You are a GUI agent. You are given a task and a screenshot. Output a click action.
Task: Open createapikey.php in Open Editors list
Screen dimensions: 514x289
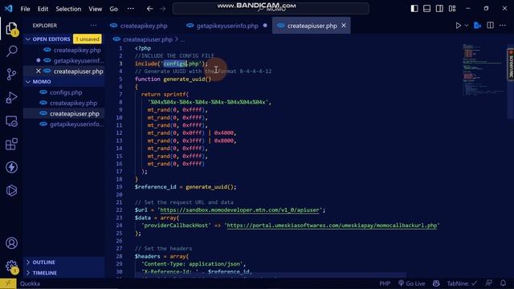(x=77, y=50)
